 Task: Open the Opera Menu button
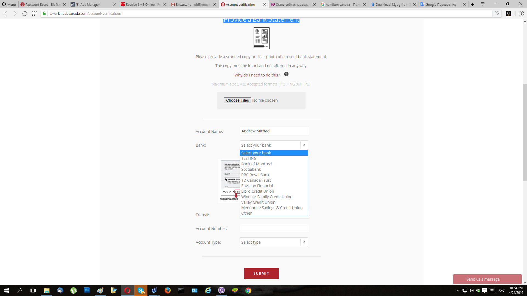click(x=9, y=4)
